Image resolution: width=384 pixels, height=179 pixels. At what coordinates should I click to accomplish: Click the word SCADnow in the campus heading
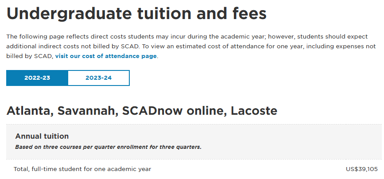coord(152,111)
